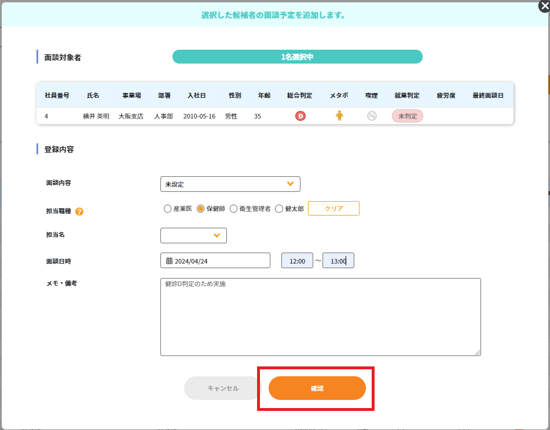This screenshot has height=430, width=550.
Task: Choose the 健太郎 radio option
Action: click(x=279, y=209)
